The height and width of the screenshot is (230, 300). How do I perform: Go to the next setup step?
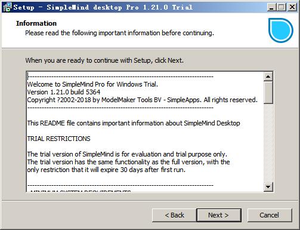point(219,215)
